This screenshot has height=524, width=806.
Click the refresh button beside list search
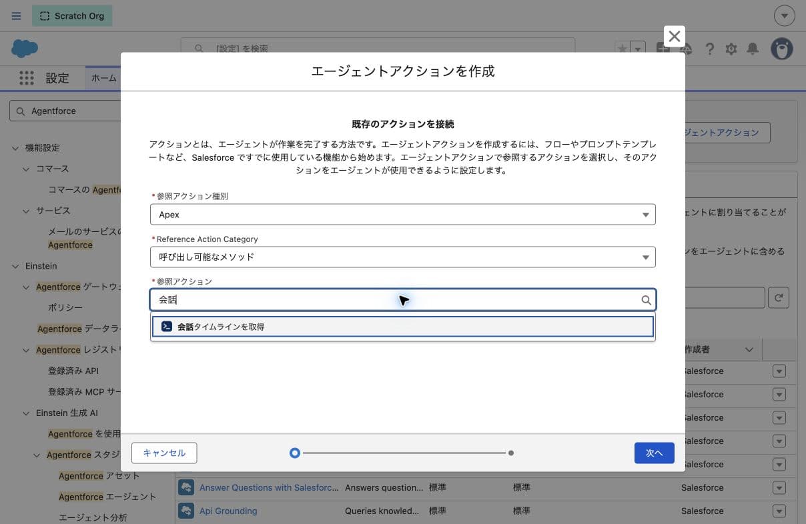(779, 298)
